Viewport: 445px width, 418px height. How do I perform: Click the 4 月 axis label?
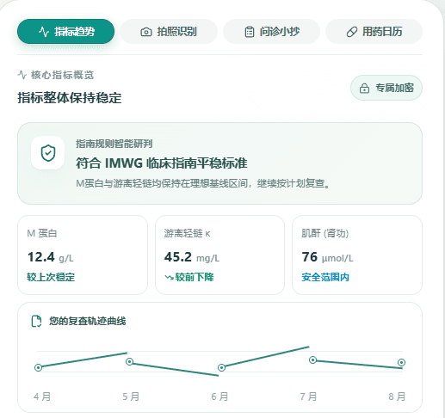(42, 396)
